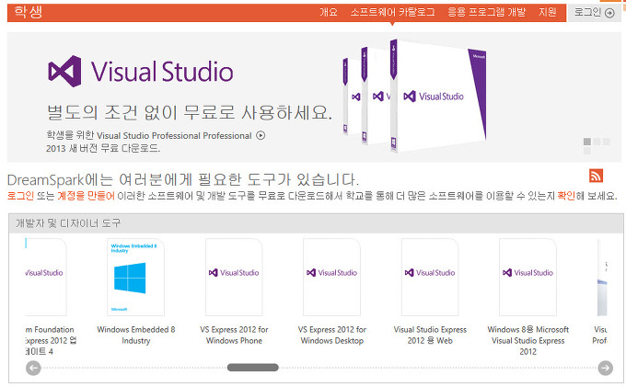626x387 pixels.
Task: Open the 개요 menu item
Action: (328, 13)
